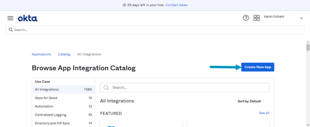Click the catalog search magnifier icon
Screen dimensions: 310x127
tap(106, 88)
